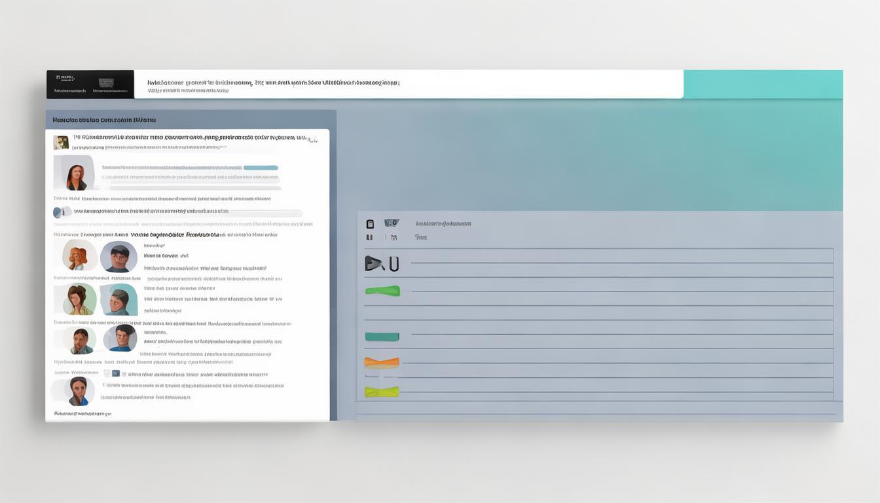Image resolution: width=880 pixels, height=503 pixels.
Task: Click the dark arrow icon in right panel
Action: tap(374, 263)
